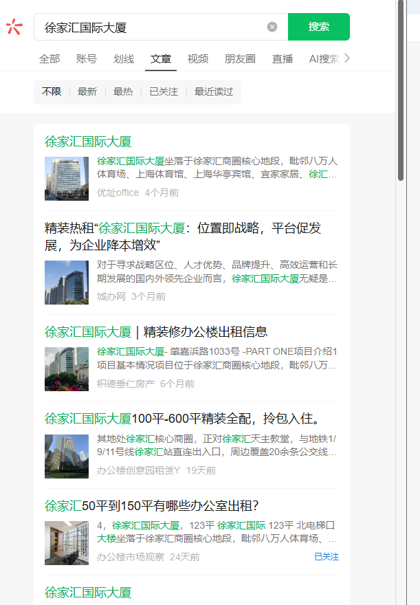Select the 不限 filter option
420x605 pixels.
click(52, 91)
